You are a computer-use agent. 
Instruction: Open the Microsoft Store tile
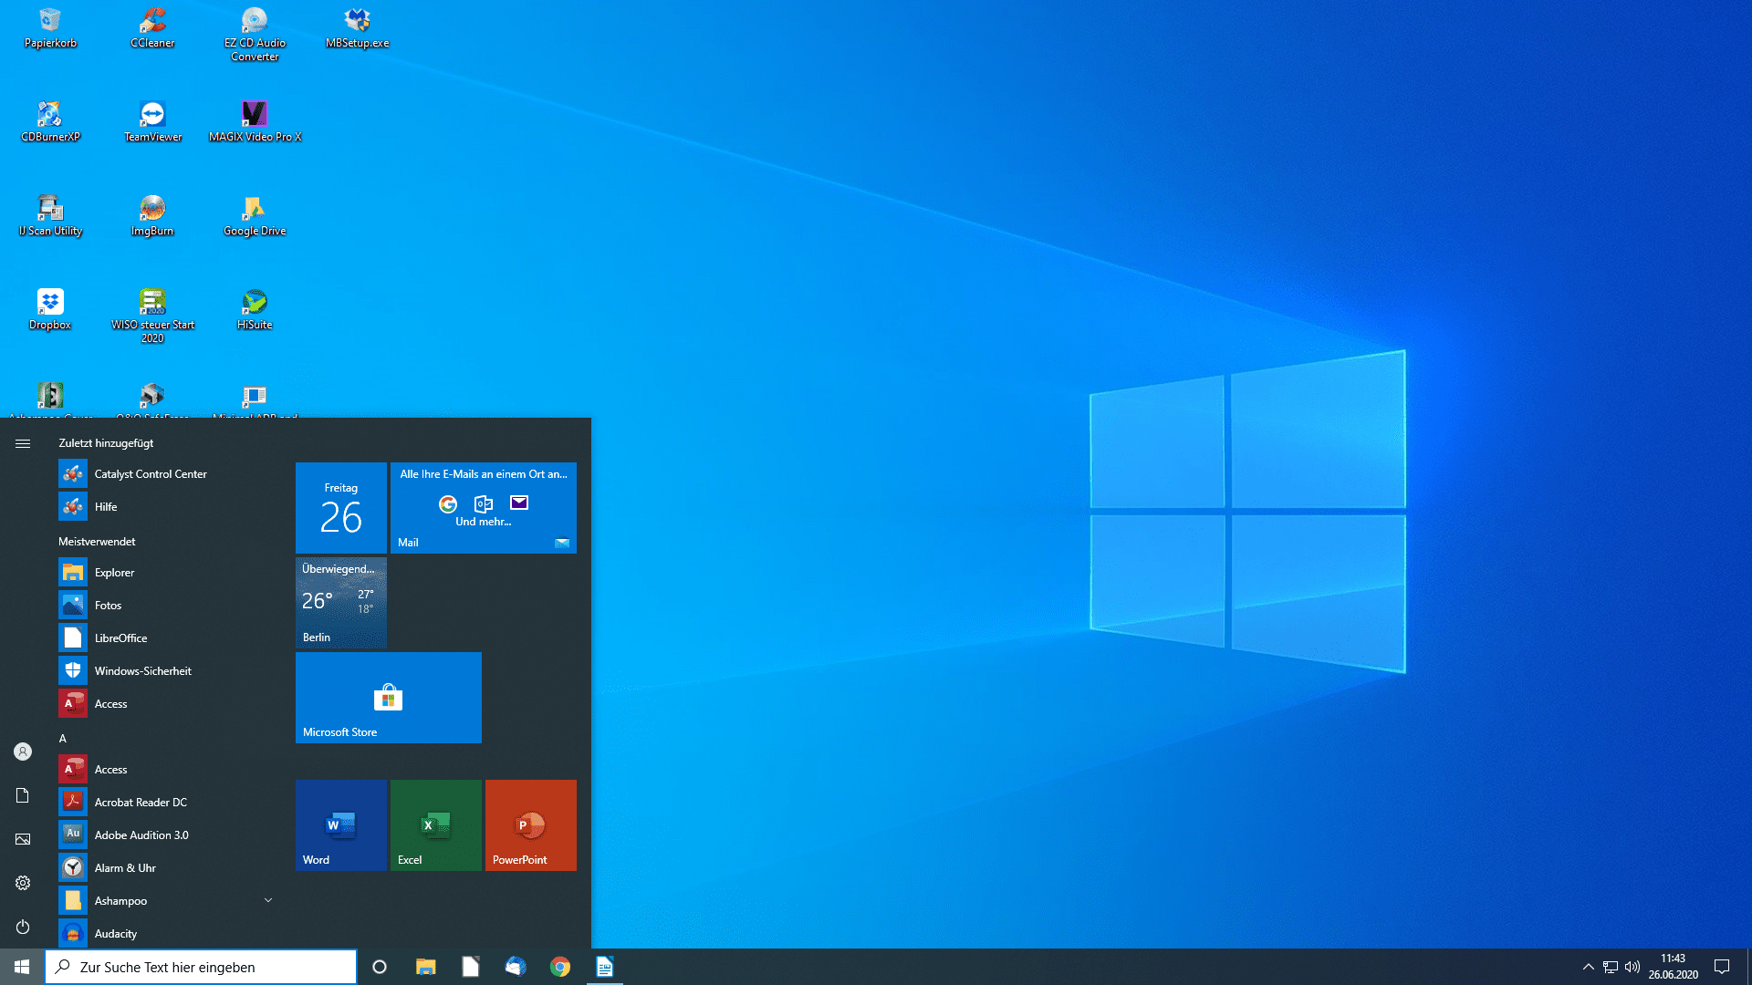point(389,698)
